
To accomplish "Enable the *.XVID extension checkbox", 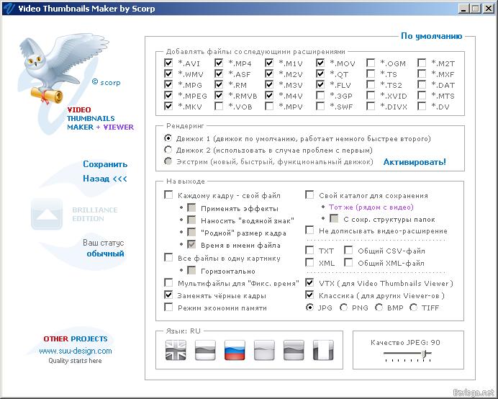I will (371, 95).
